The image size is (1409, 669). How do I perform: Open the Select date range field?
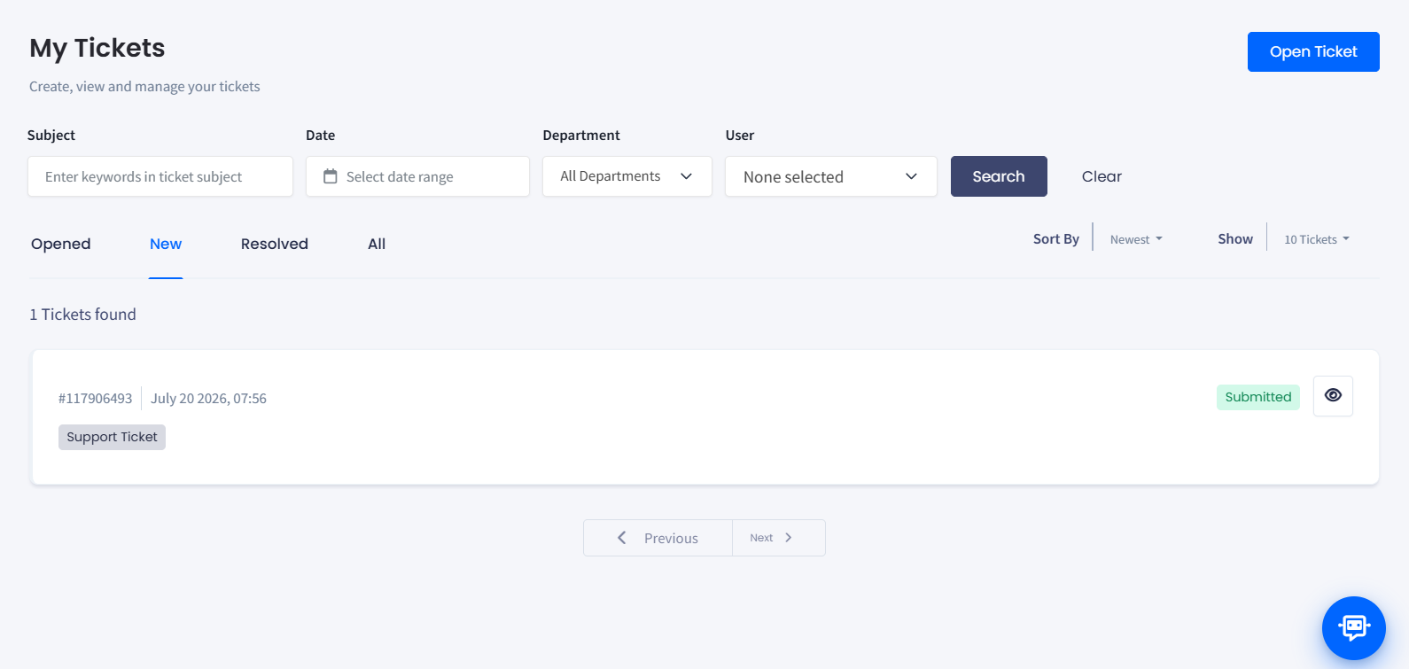417,176
